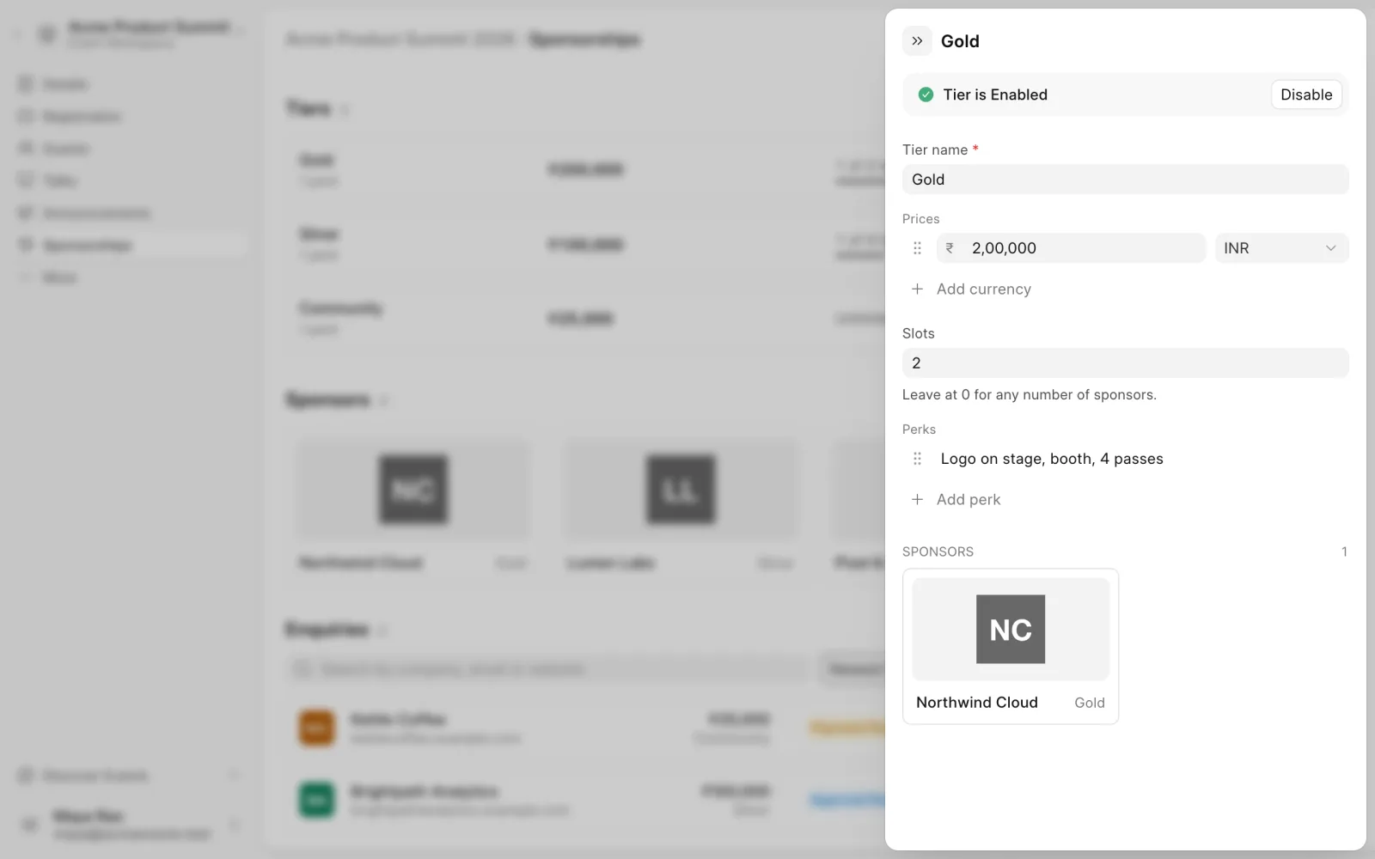Click the Slots field showing 2
This screenshot has height=859, width=1375.
[1126, 363]
